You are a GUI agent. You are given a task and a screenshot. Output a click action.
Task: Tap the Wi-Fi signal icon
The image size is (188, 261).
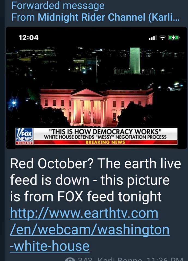(x=162, y=38)
